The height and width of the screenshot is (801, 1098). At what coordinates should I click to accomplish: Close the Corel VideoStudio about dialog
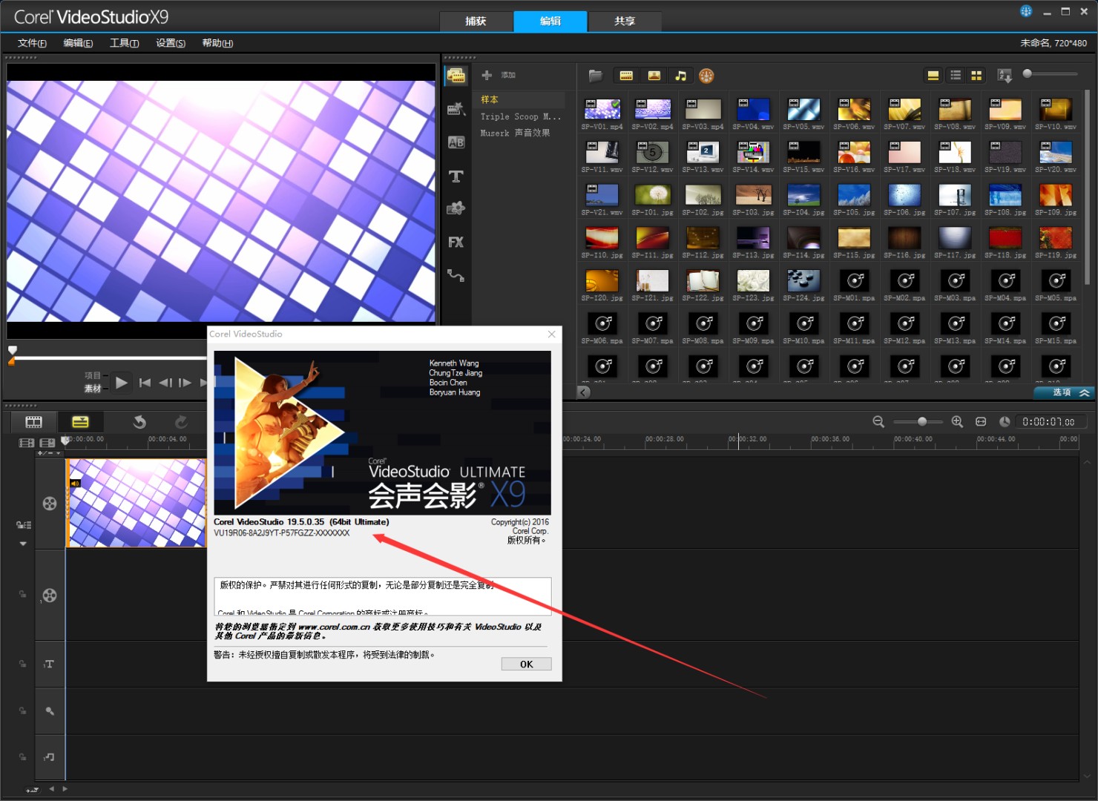tap(551, 334)
